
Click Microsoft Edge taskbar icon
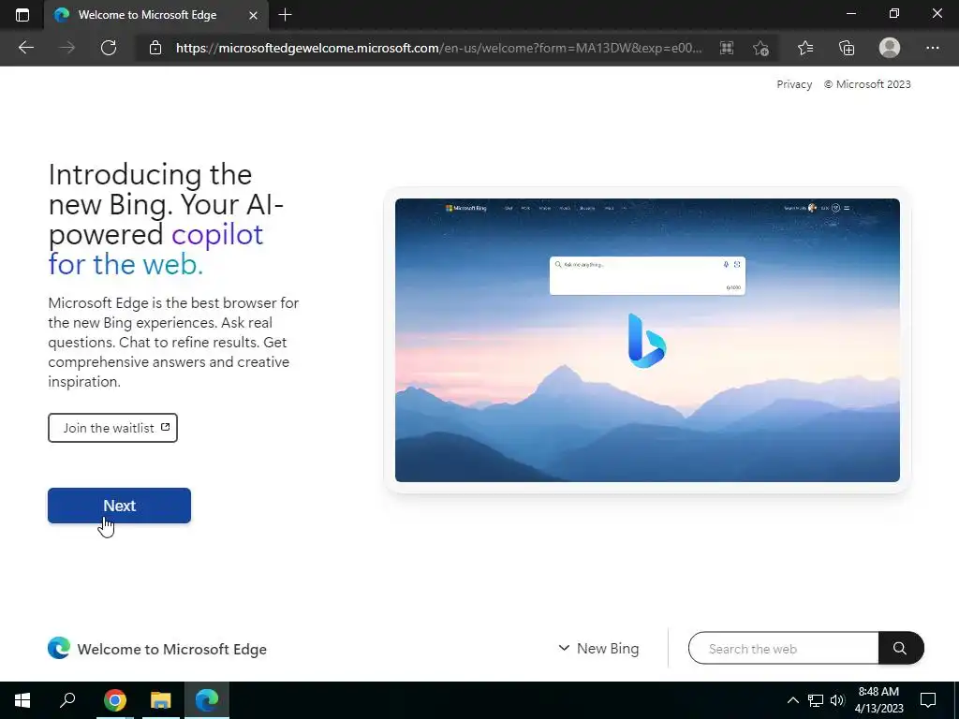click(207, 700)
